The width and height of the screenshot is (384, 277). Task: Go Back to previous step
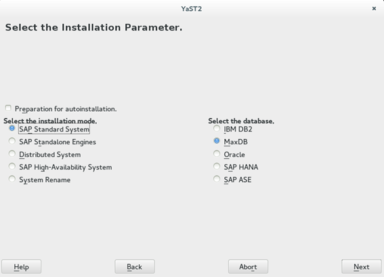click(x=135, y=266)
